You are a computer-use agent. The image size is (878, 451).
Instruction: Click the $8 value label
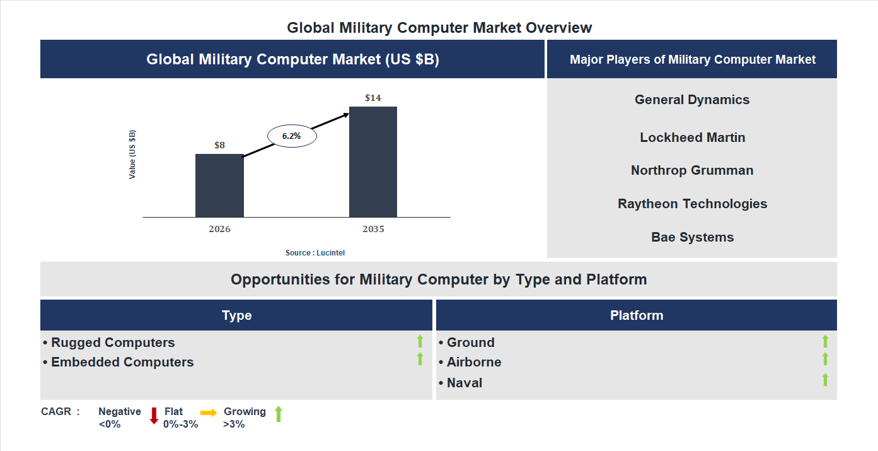(x=219, y=145)
